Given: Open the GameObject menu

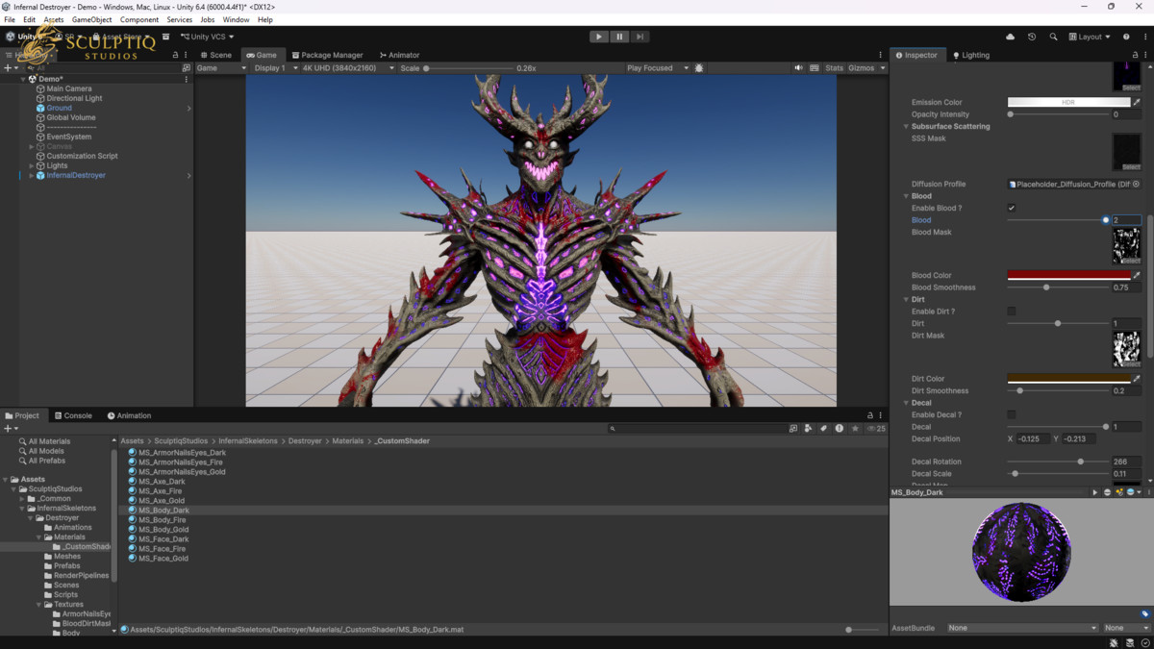Looking at the screenshot, I should pos(91,19).
